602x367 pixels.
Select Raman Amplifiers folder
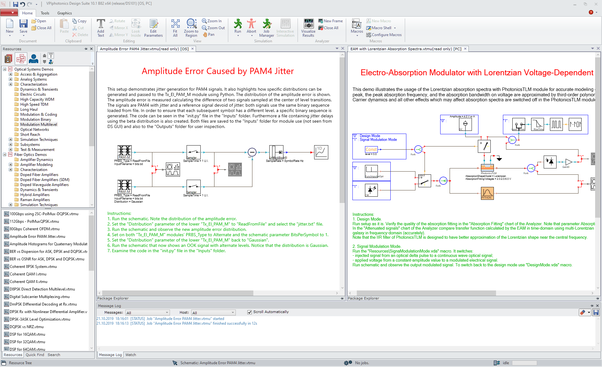pyautogui.click(x=35, y=200)
